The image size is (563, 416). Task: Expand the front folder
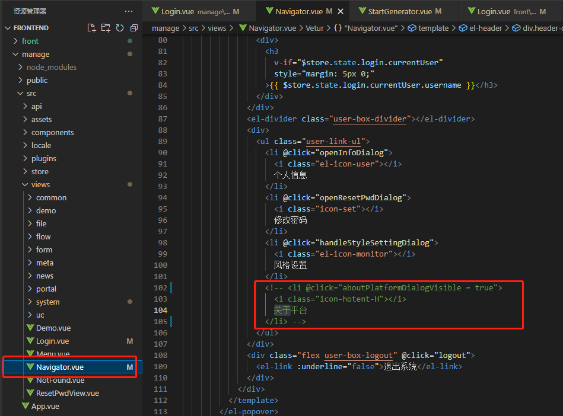pyautogui.click(x=30, y=41)
